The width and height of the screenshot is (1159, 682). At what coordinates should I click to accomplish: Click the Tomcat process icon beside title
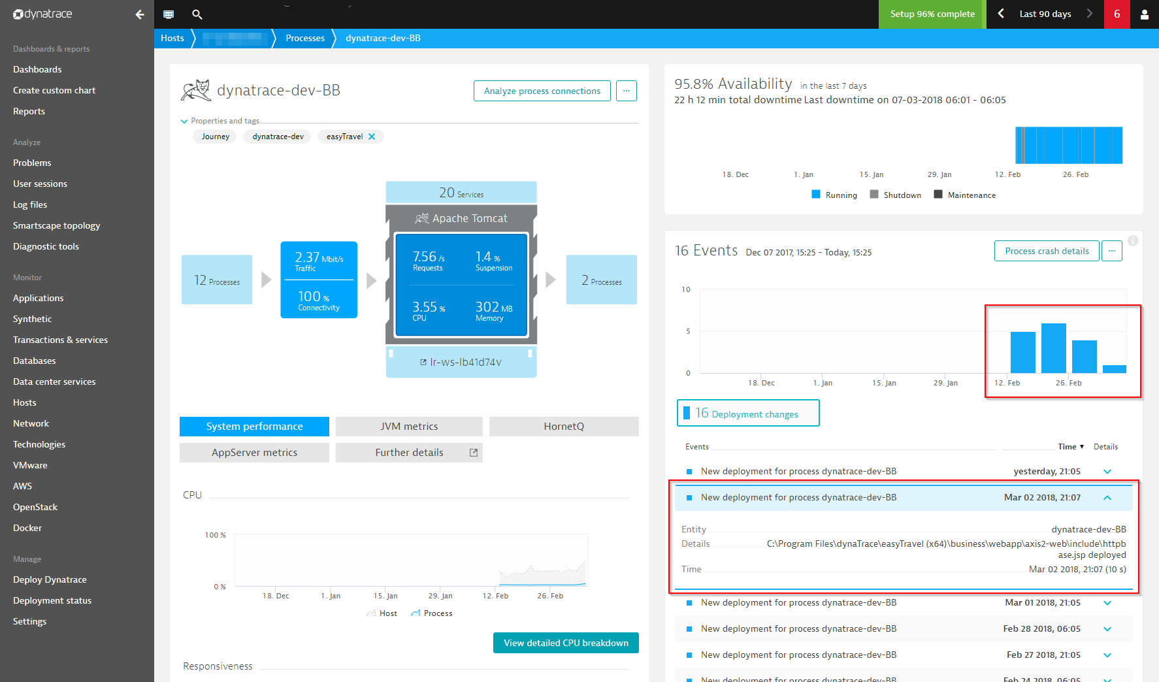[x=196, y=90]
